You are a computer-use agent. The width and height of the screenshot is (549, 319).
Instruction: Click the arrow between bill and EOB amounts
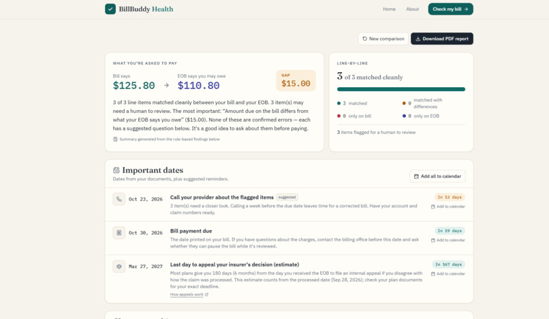pyautogui.click(x=166, y=85)
